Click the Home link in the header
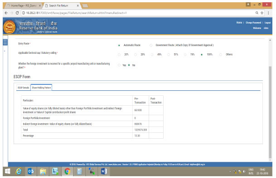Viewport: 276px width, 178px height. point(239,23)
